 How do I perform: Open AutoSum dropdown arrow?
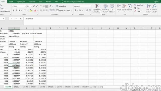(145, 5)
